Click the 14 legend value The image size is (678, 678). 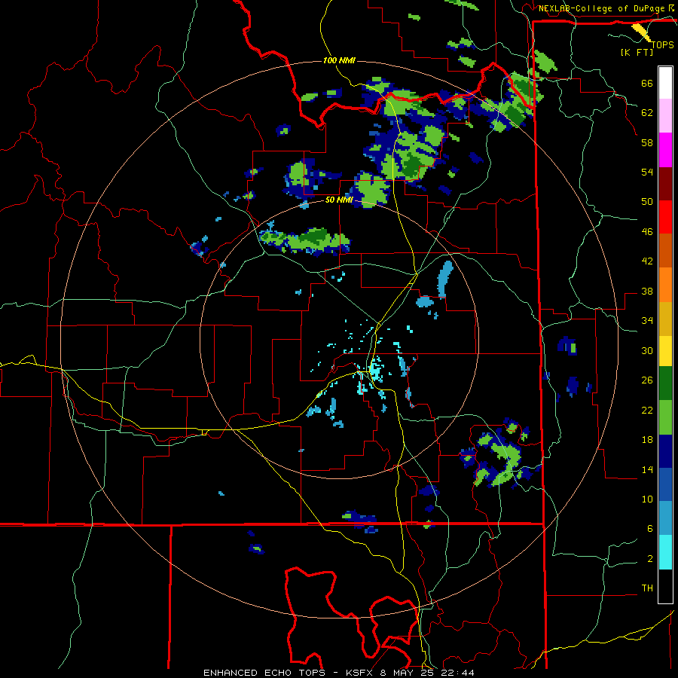coord(647,469)
